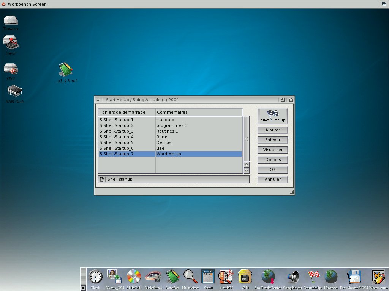Click the list's vertical scrollbar
The width and height of the screenshot is (389, 291).
tap(246, 139)
